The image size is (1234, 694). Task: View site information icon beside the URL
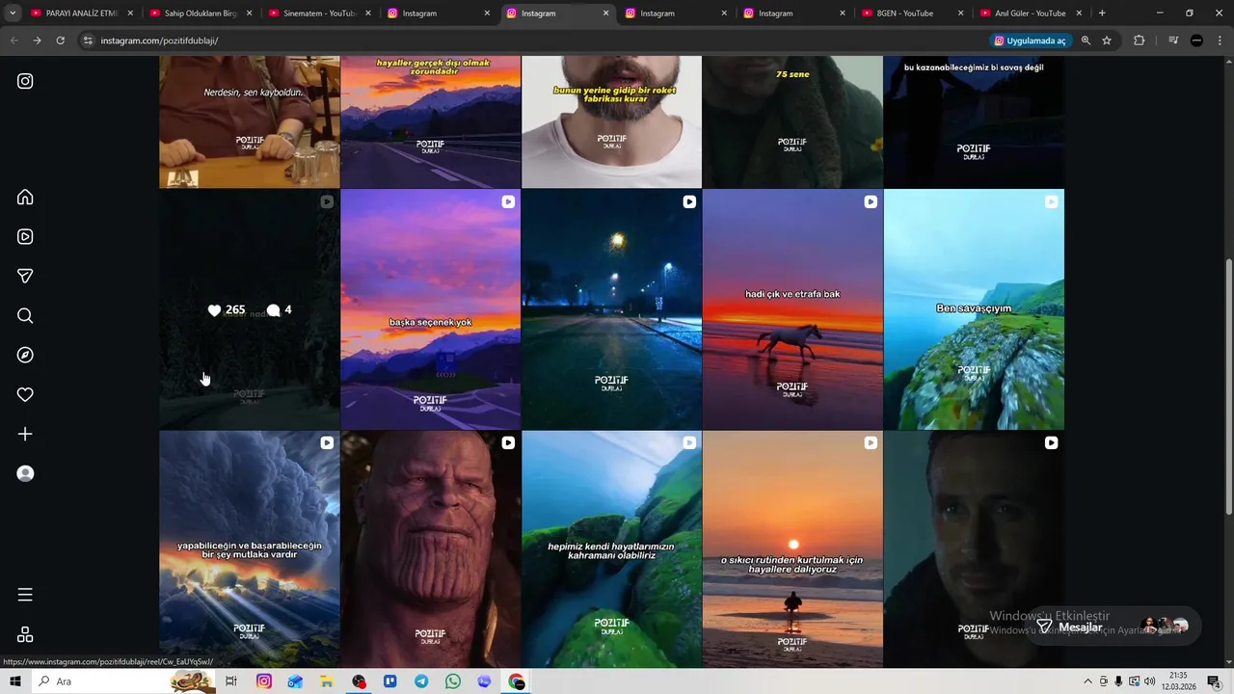[88, 40]
